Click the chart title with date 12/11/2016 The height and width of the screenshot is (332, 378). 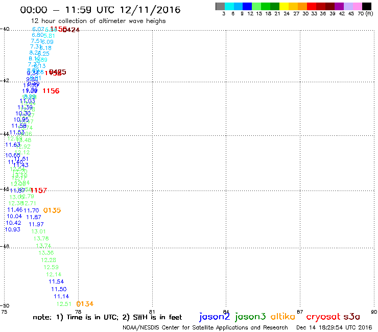point(100,10)
